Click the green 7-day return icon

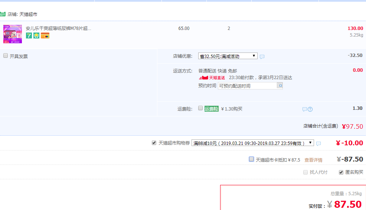(x=29, y=35)
